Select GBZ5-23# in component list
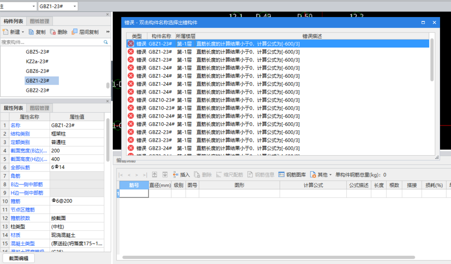 pyautogui.click(x=38, y=52)
